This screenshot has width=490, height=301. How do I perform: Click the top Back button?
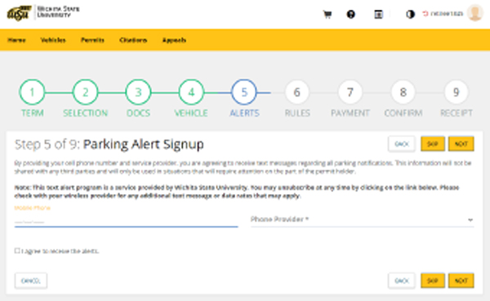[402, 144]
